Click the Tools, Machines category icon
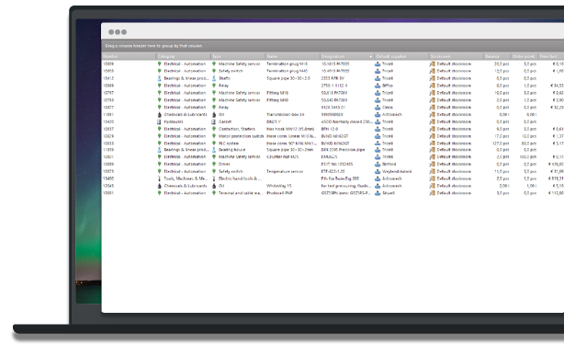 coord(159,178)
